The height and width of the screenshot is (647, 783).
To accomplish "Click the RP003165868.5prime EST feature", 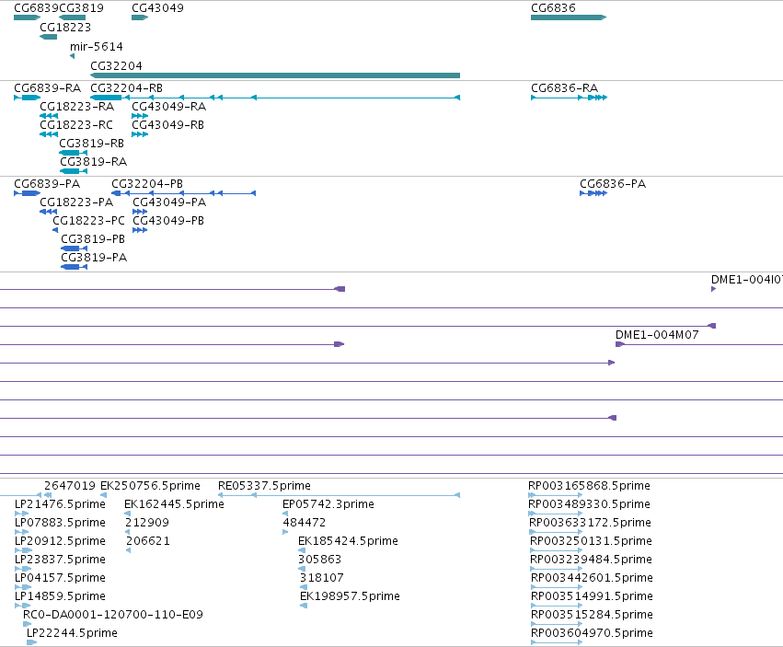I will [556, 495].
